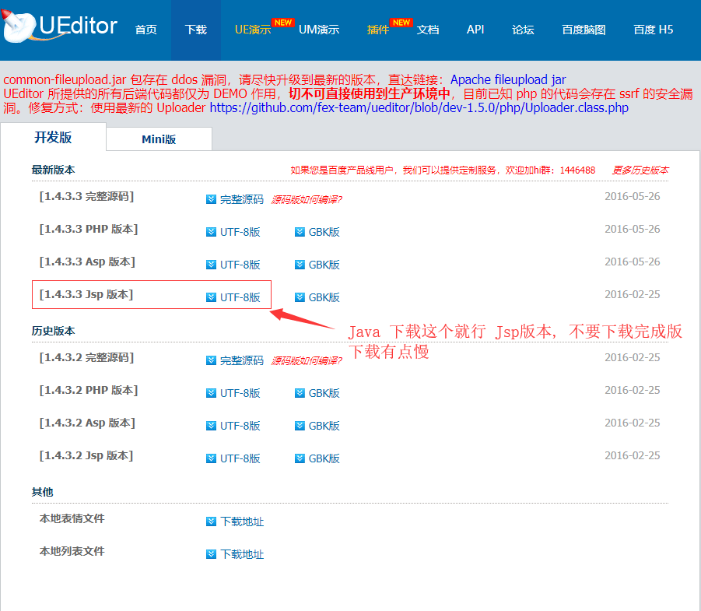Click the UTF-8版 download icon for 1.4.3.3 PHP

(211, 232)
